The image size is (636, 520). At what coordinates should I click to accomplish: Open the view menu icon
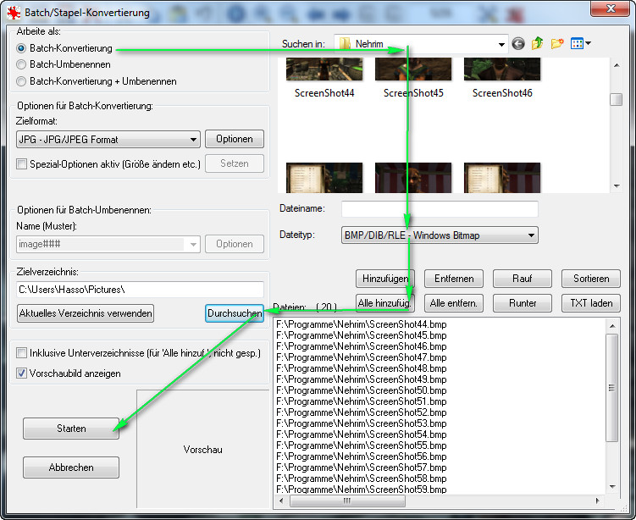click(x=581, y=44)
